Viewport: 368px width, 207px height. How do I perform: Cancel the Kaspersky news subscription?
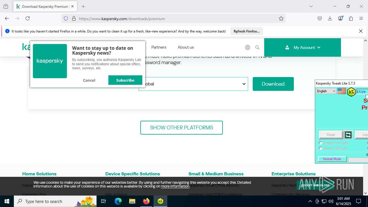pyautogui.click(x=89, y=80)
